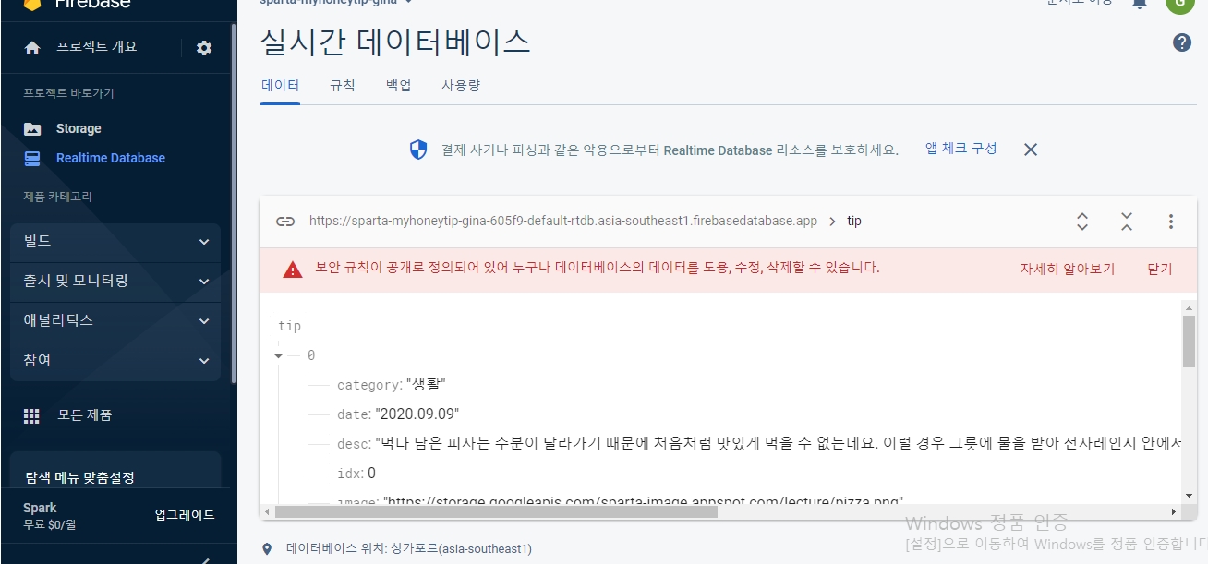The image size is (1208, 564).
Task: Open the database three-dot more menu
Action: pyautogui.click(x=1171, y=222)
